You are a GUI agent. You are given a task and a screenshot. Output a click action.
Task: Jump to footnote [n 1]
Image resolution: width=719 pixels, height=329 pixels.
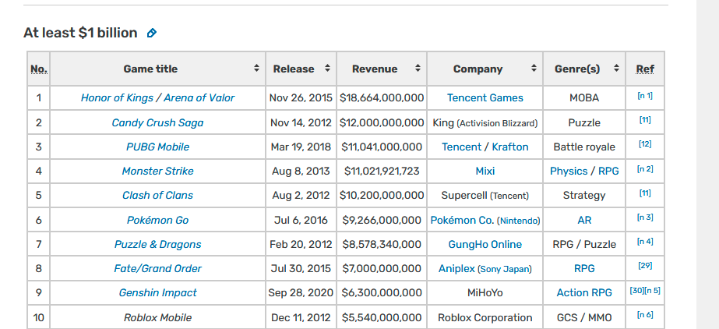point(645,96)
